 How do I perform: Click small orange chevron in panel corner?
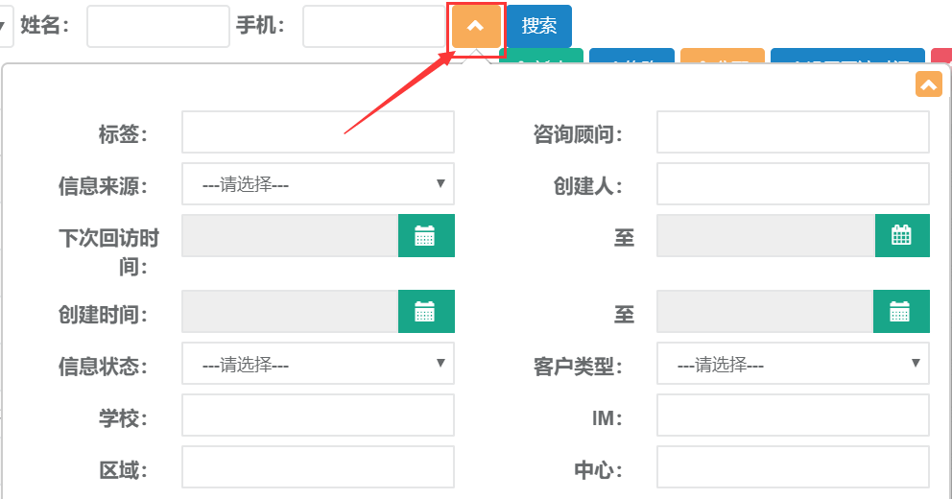pyautogui.click(x=928, y=84)
